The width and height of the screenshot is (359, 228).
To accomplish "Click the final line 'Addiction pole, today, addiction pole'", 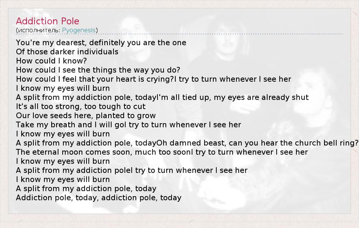I will 99,198.
